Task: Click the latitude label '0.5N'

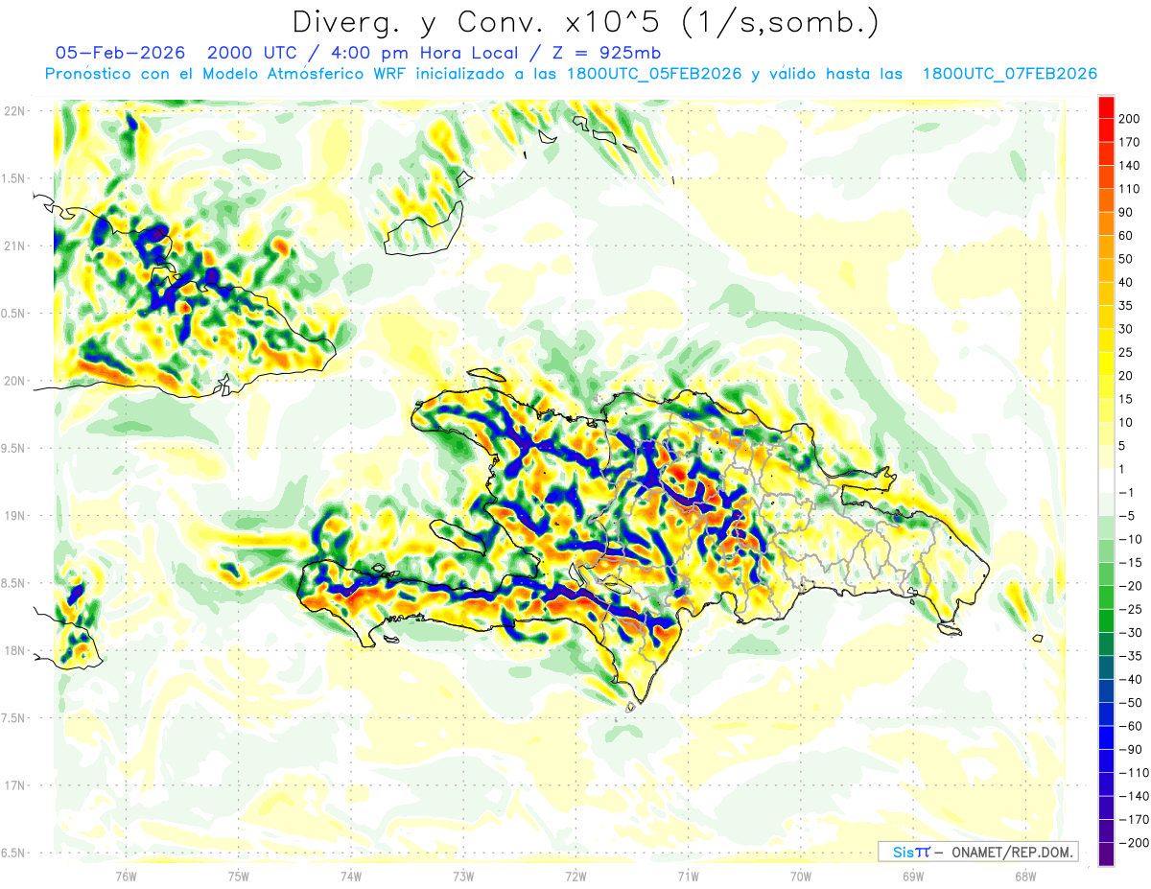Action: 13,314
